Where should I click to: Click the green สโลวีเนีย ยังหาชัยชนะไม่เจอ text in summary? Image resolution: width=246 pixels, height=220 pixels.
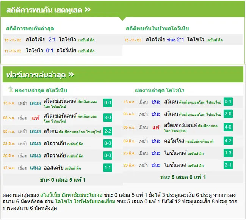click(x=71, y=195)
